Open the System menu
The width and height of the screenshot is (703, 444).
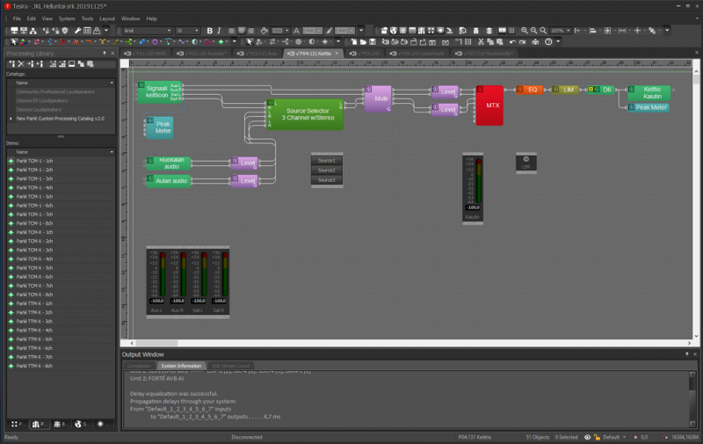[67, 18]
